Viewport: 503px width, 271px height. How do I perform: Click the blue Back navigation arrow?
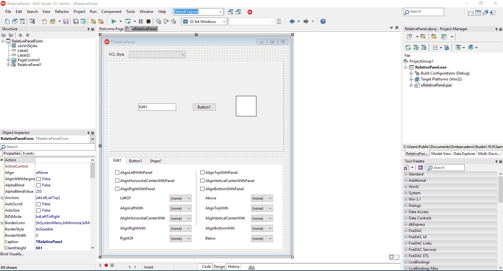[292, 21]
